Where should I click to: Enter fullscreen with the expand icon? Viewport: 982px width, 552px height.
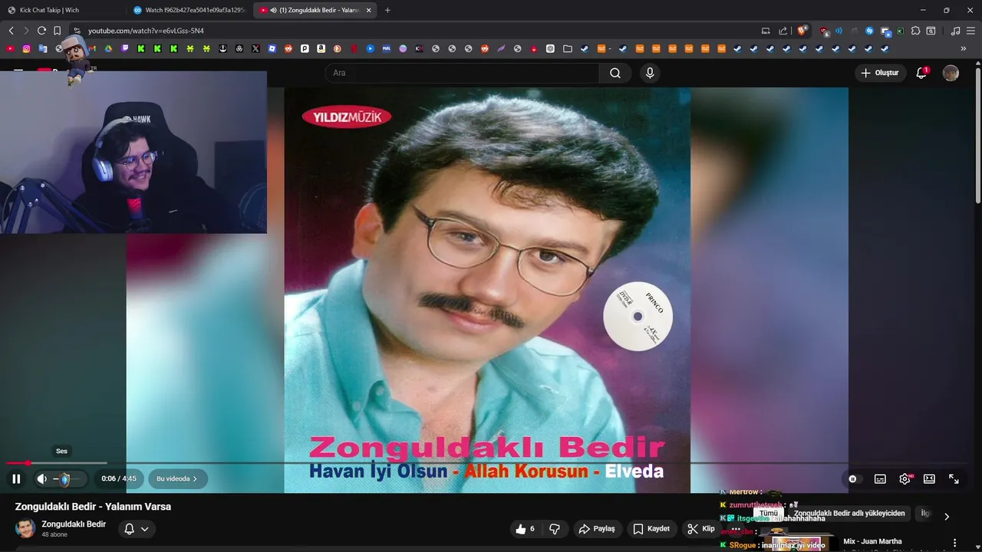[x=954, y=478]
